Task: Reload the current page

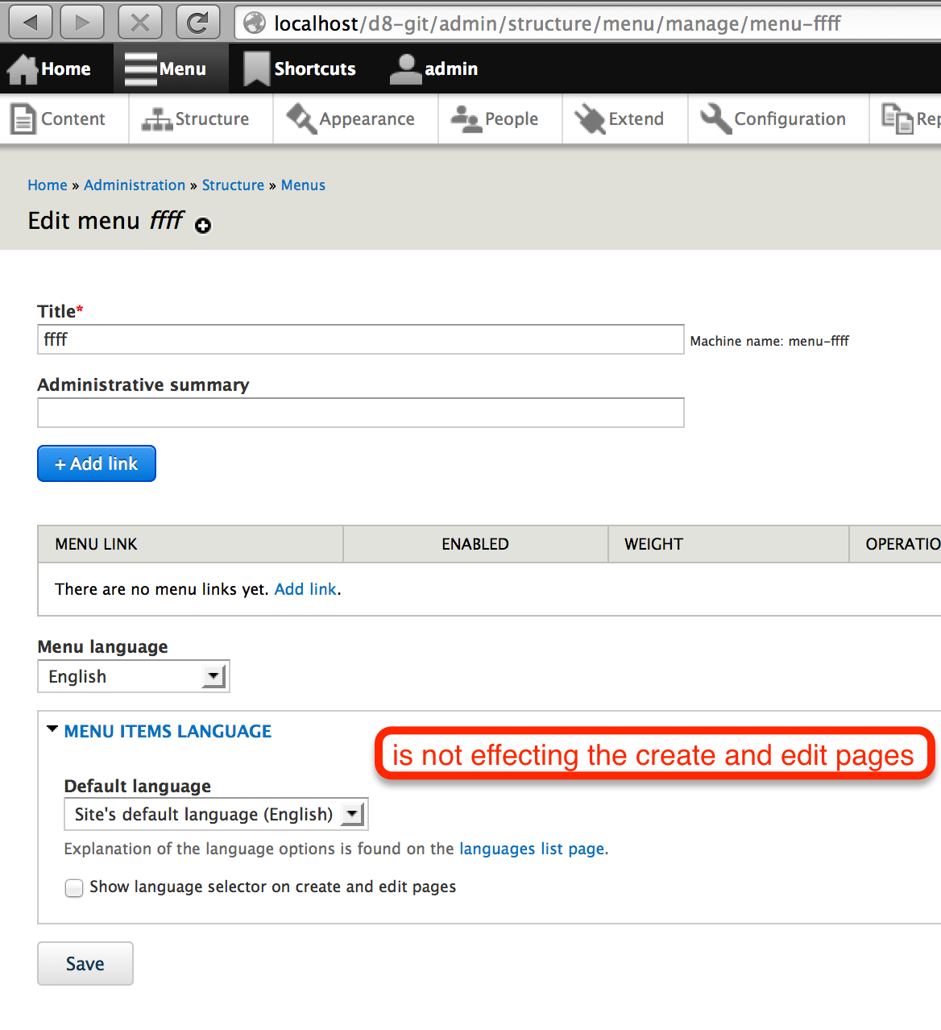Action: [x=197, y=23]
